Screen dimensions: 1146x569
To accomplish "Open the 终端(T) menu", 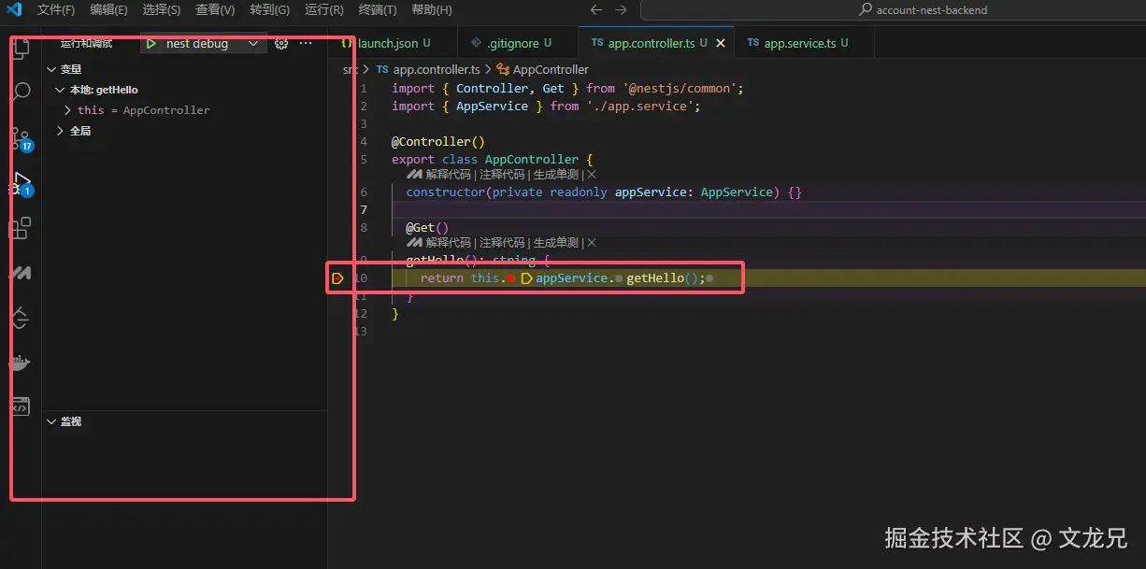I will tap(378, 10).
